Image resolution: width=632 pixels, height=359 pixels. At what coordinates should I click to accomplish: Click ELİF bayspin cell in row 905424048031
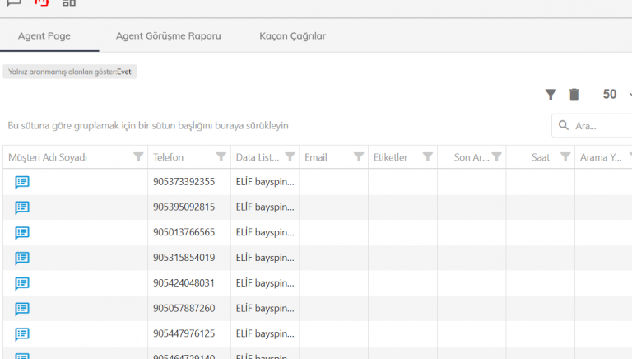click(x=265, y=283)
